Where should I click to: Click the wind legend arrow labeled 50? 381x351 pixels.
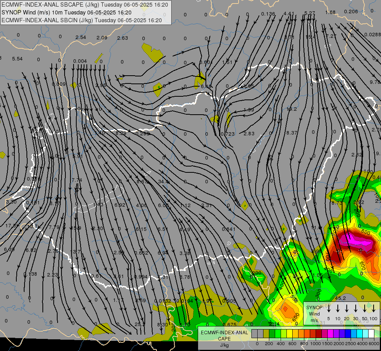[365, 308]
